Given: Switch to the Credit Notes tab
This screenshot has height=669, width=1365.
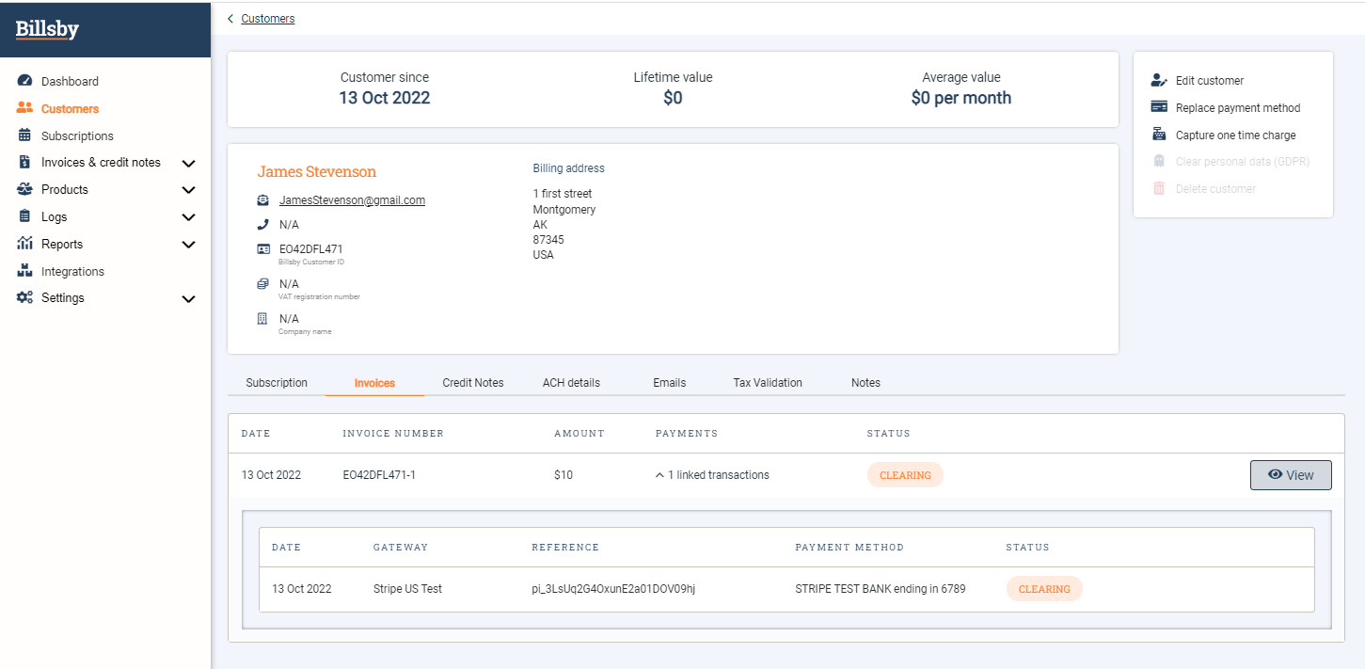Looking at the screenshot, I should click(x=473, y=383).
